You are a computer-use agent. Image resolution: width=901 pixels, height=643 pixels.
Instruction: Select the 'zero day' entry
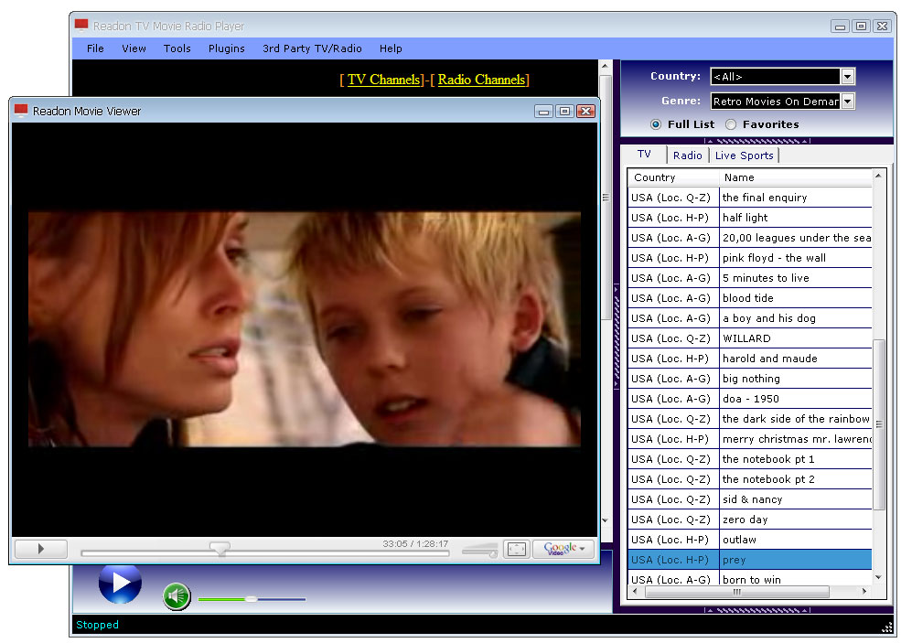750,520
